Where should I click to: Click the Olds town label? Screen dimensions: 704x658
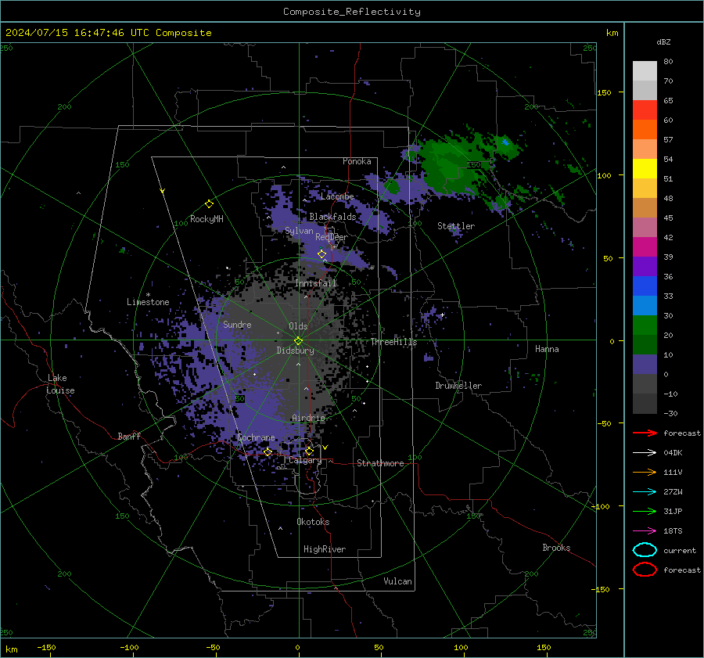[298, 326]
